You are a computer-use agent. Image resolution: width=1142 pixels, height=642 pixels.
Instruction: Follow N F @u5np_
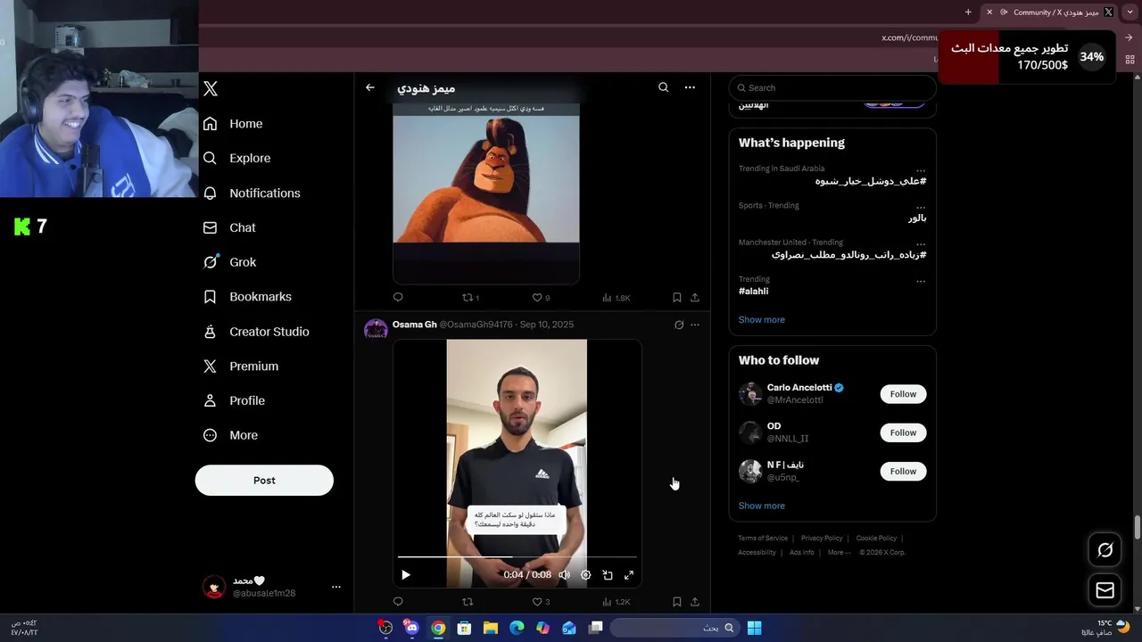903,471
